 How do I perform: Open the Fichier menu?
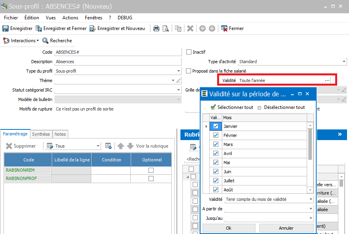(x=11, y=18)
